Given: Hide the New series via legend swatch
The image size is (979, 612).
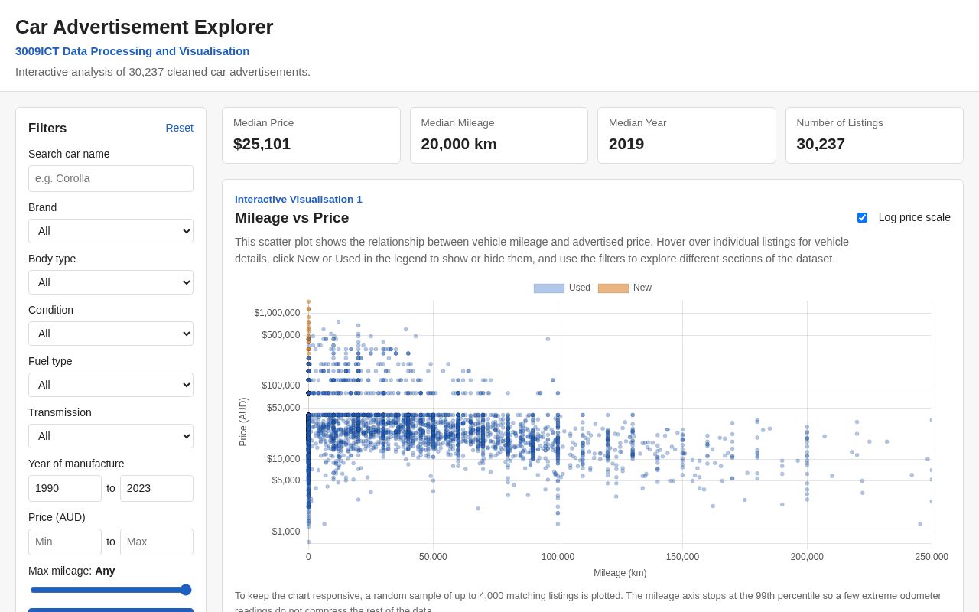Looking at the screenshot, I should (x=613, y=288).
